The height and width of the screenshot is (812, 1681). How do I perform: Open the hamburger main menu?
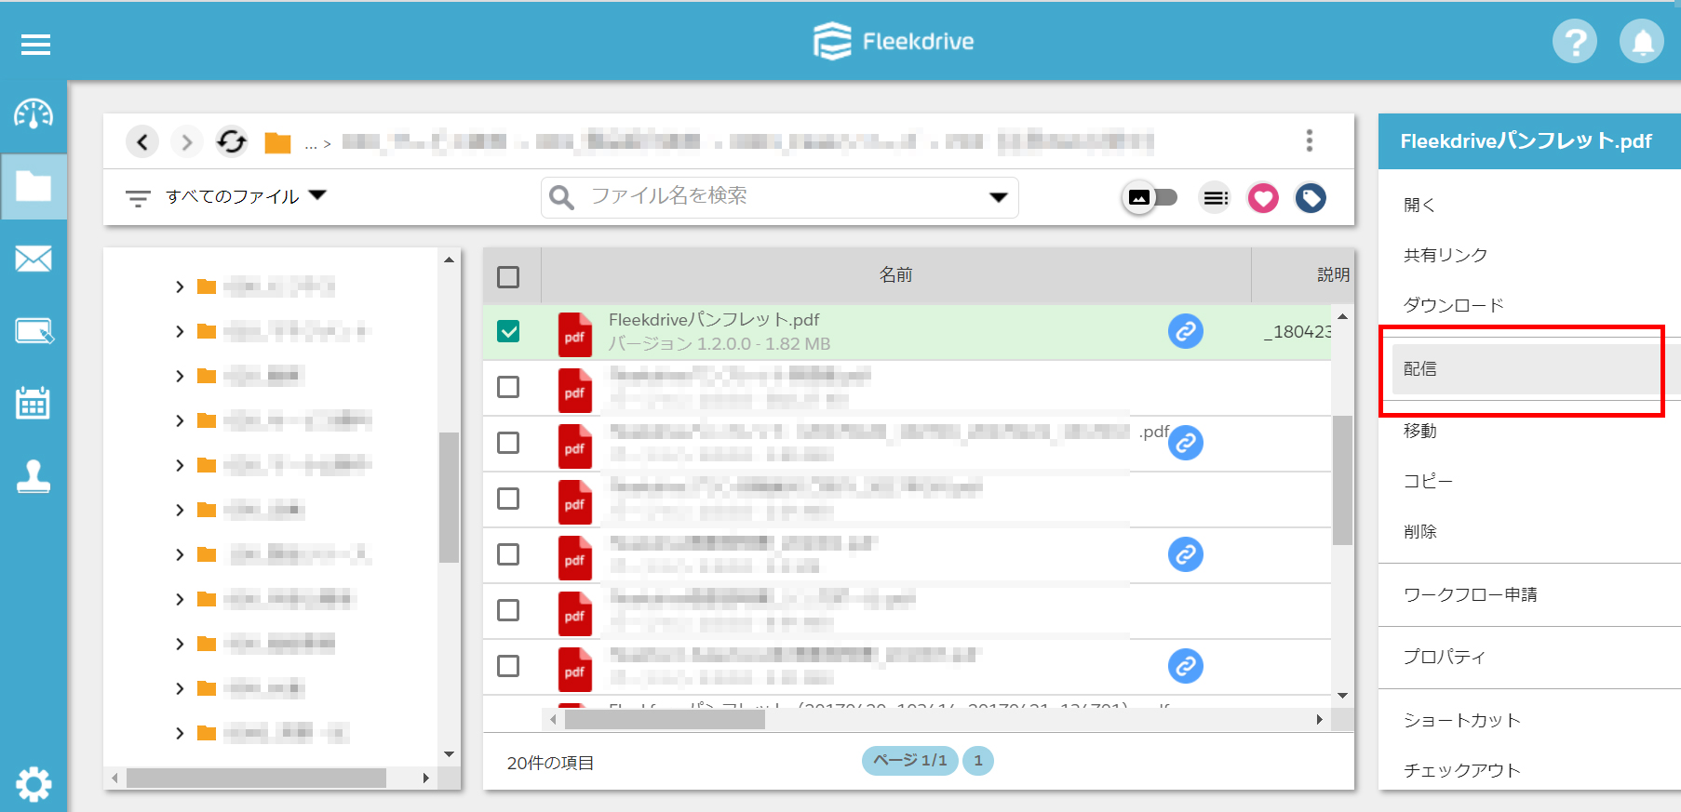click(x=35, y=45)
